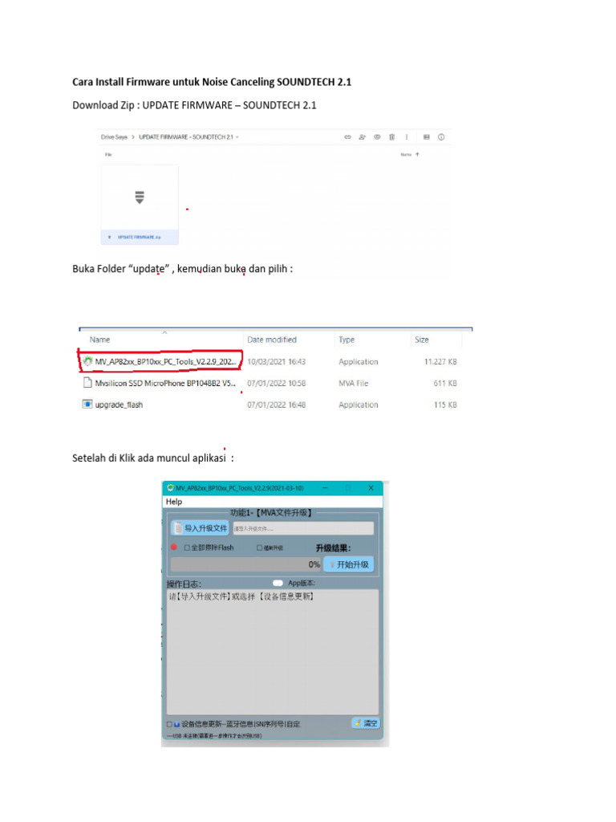Viewport: 616px width, 822px height.
Task: Close the MV_AP82xx PC Tools window
Action: (x=371, y=487)
